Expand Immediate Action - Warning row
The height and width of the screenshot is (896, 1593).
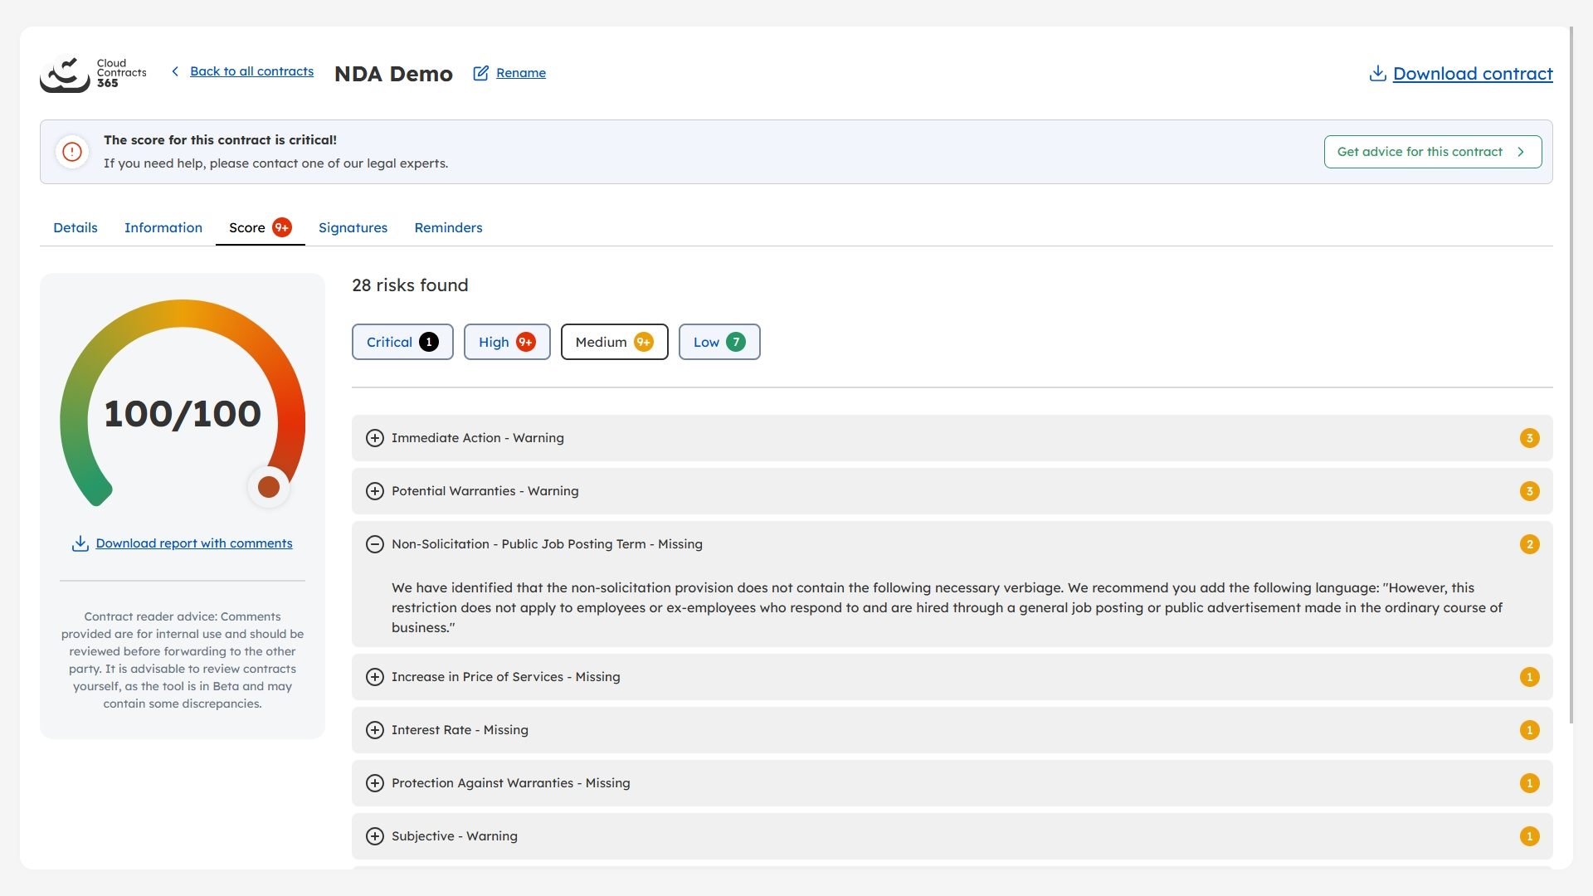(375, 438)
